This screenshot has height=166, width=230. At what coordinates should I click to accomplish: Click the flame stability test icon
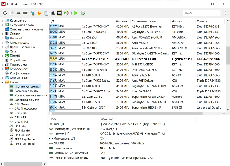(39, 13)
